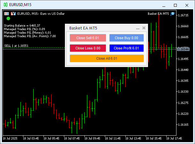Click the Close Sell 6.01 button
This screenshot has height=144, width=195.
tap(88, 38)
